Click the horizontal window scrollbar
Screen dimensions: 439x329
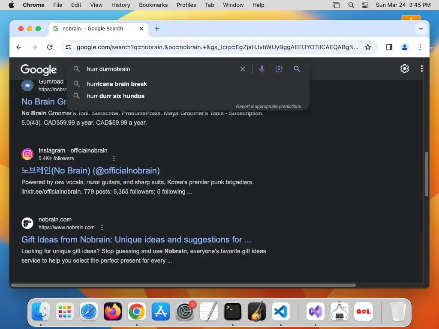(183, 285)
